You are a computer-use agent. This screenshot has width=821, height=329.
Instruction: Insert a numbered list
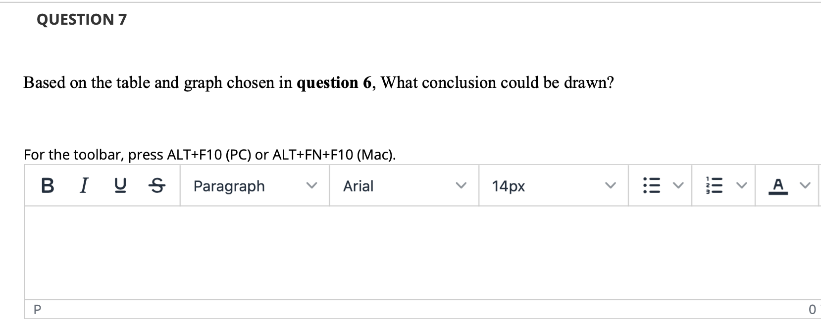715,184
